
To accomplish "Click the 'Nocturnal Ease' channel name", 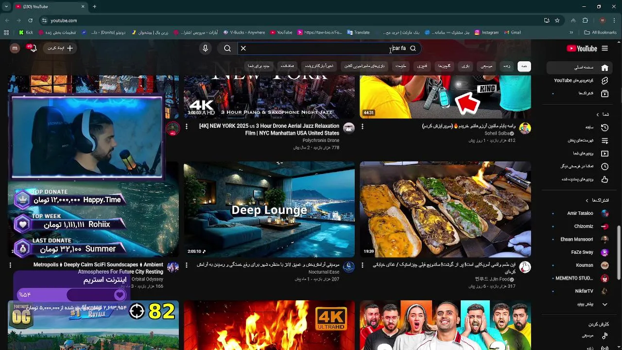I will (324, 272).
